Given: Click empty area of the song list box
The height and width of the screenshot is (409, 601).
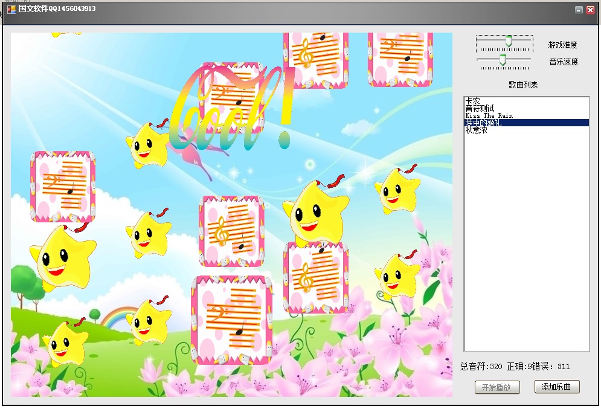Looking at the screenshot, I should pyautogui.click(x=526, y=242).
